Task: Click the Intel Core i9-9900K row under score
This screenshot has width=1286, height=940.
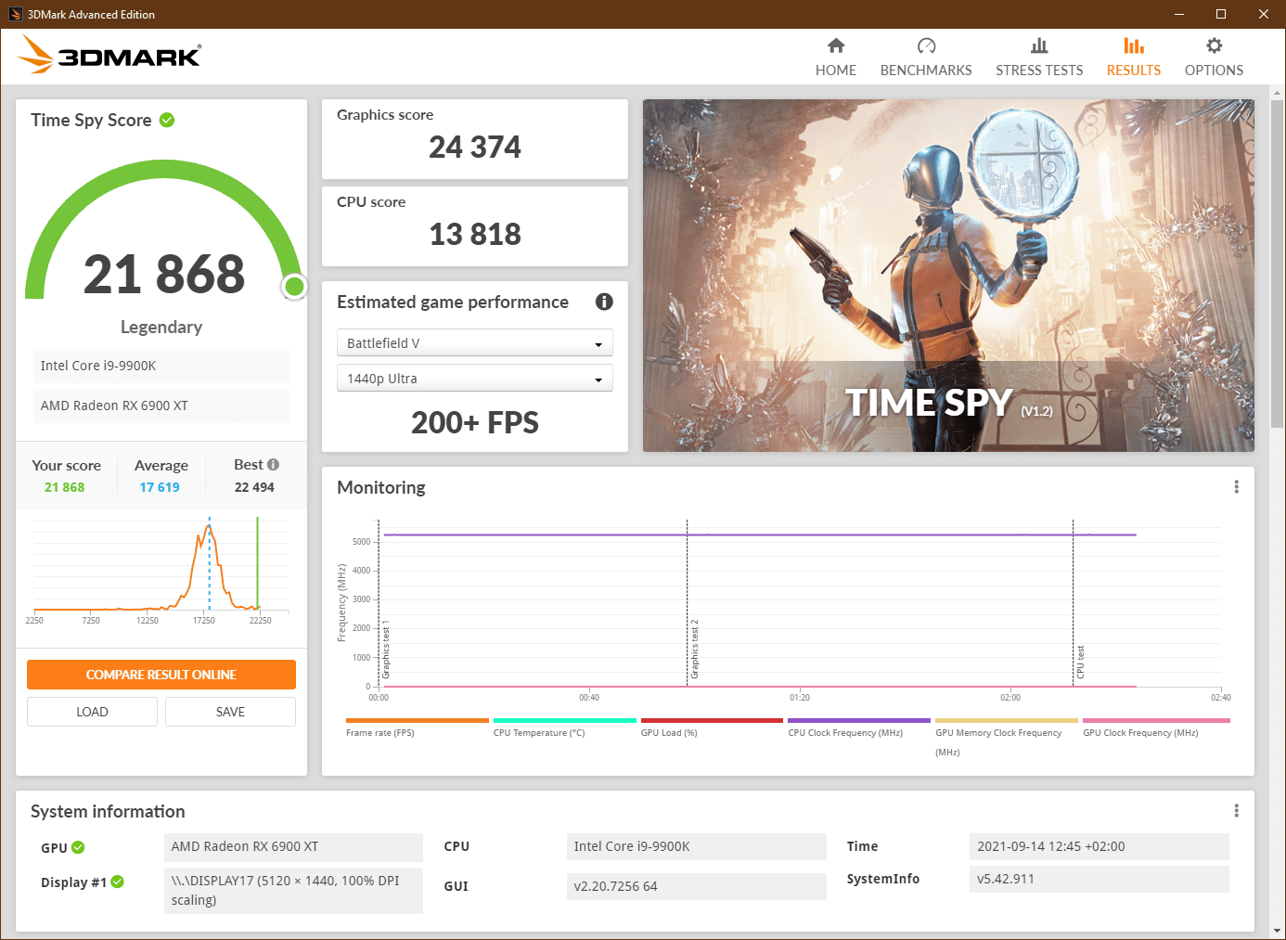Action: click(161, 366)
